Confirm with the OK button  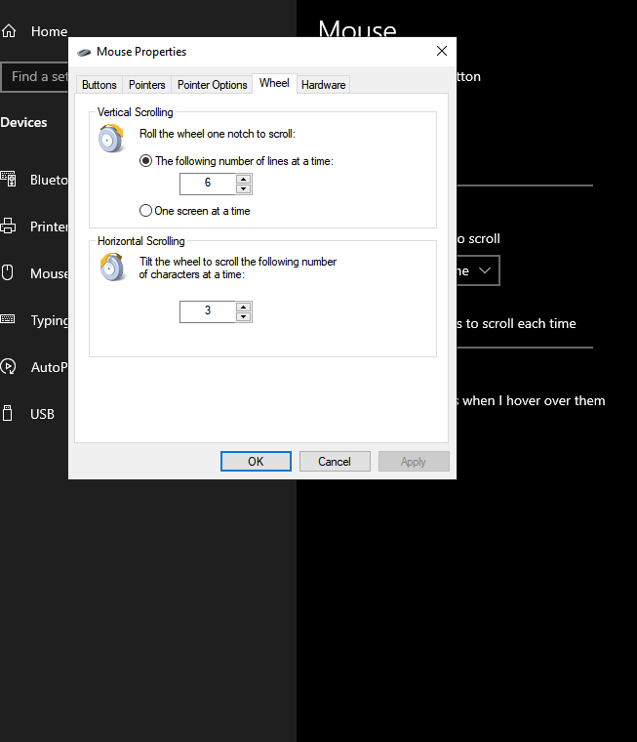256,462
